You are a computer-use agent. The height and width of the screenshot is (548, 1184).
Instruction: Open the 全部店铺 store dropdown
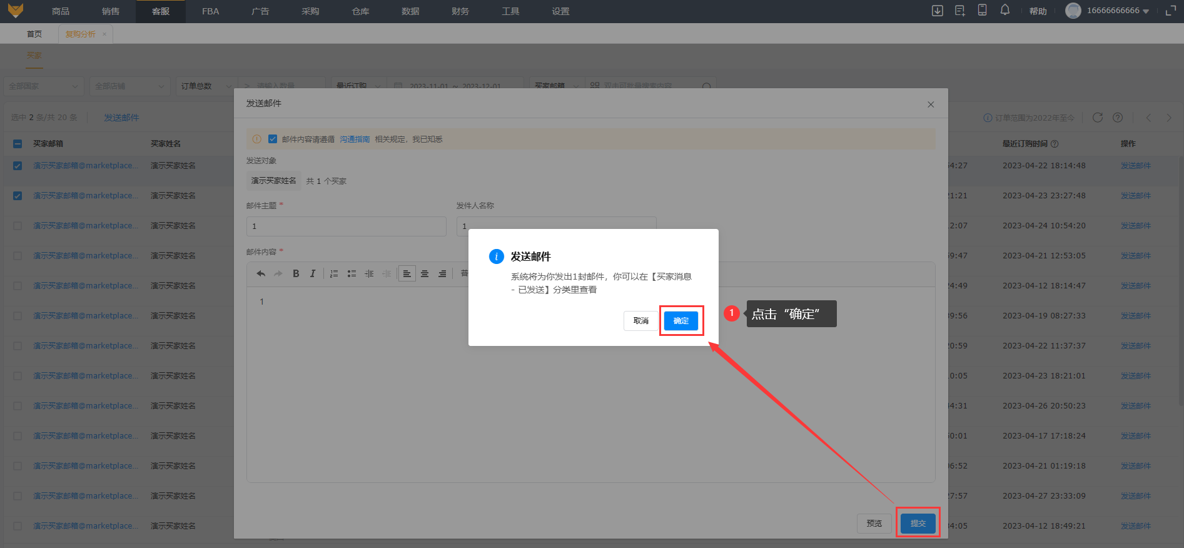pyautogui.click(x=129, y=86)
